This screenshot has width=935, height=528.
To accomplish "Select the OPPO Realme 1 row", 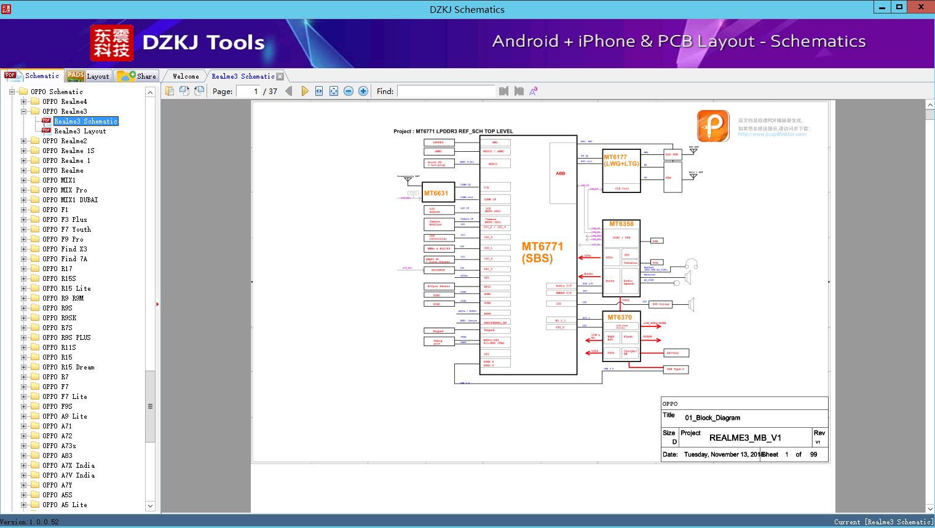I will [66, 160].
